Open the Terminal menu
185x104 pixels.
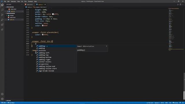30,1
